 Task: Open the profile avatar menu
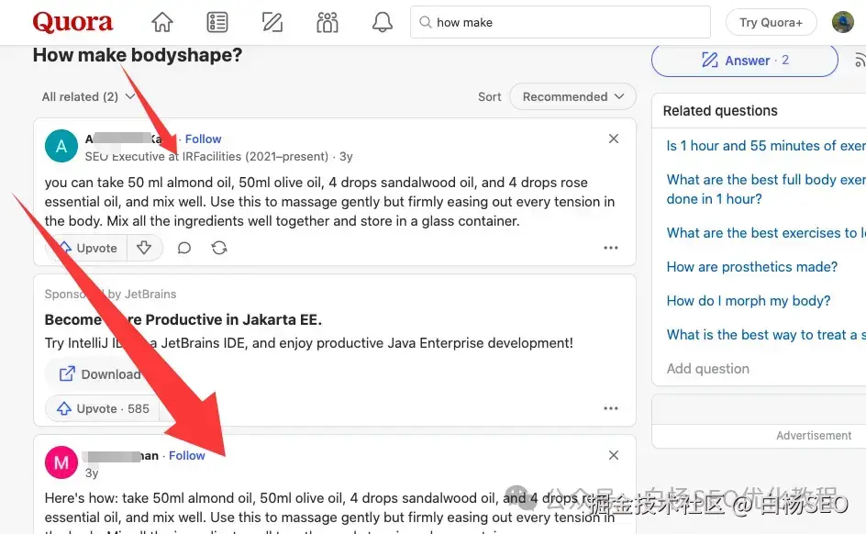pyautogui.click(x=843, y=22)
